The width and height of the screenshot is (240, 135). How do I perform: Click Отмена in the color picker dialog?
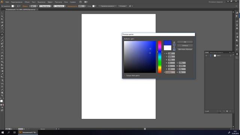(x=185, y=46)
